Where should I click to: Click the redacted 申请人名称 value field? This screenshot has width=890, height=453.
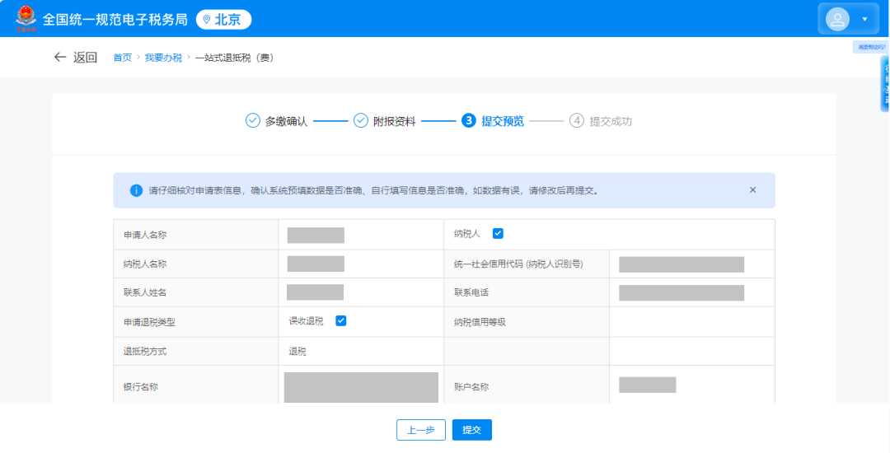click(316, 235)
